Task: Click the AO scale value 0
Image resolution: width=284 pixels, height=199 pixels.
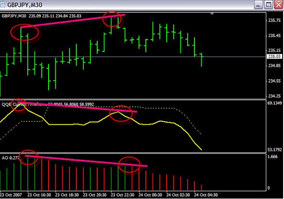Action: pos(269,188)
